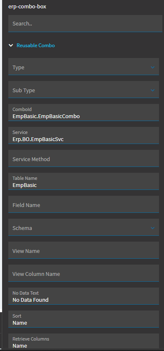Image resolution: width=164 pixels, height=351 pixels.
Task: Click the empty Field Name input
Action: [84, 204]
